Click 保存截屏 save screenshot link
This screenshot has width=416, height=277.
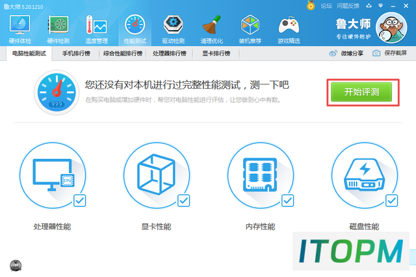[390, 53]
